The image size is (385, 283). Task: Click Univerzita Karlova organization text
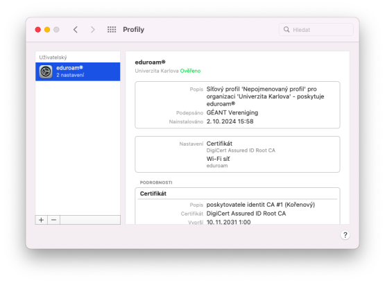click(x=157, y=71)
